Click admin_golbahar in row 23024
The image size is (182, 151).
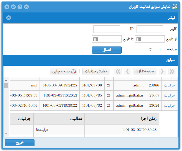(130, 105)
